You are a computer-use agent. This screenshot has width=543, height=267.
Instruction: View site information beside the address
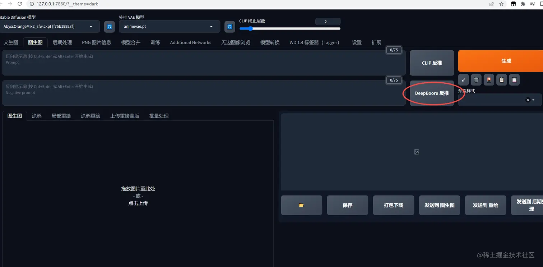click(32, 4)
